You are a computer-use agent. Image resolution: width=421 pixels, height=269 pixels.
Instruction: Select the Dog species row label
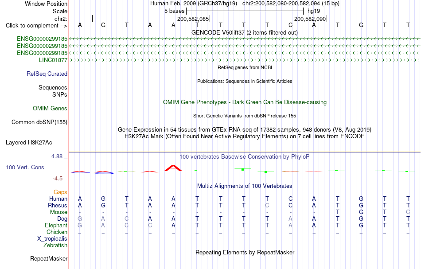62,219
